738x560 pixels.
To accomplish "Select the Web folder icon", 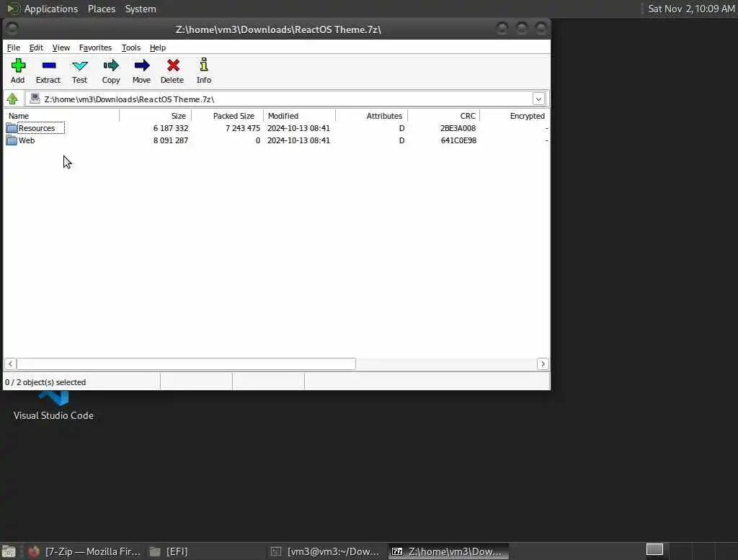I will (12, 140).
